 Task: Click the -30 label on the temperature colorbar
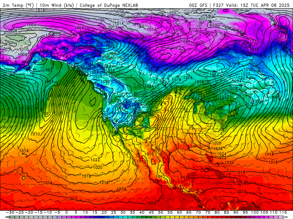pyautogui.click(x=10, y=212)
